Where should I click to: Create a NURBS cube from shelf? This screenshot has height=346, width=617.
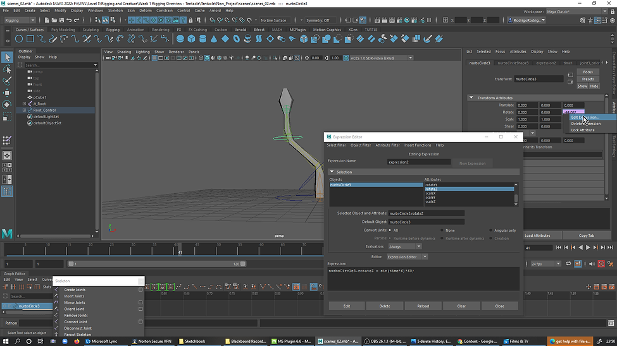(x=191, y=39)
